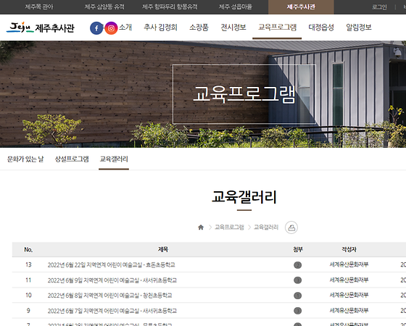
Task: Go to 제주 삼양동 유적 site tab
Action: click(104, 7)
